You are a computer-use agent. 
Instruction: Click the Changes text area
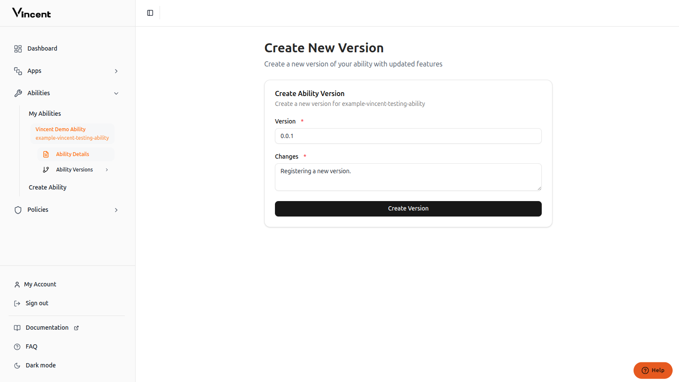(x=408, y=177)
